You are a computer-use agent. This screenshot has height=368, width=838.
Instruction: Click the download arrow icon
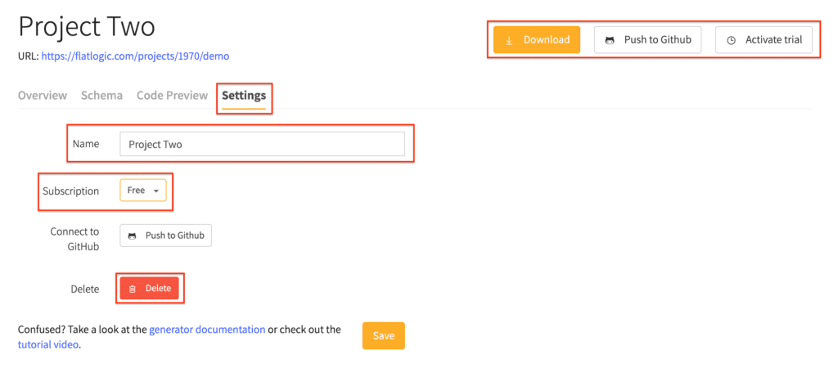(509, 40)
